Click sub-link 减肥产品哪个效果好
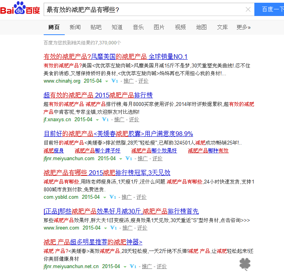The height and width of the screenshot is (272, 284). point(154,150)
